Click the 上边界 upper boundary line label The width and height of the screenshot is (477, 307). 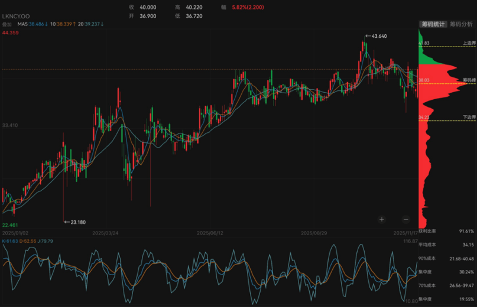tap(468, 43)
